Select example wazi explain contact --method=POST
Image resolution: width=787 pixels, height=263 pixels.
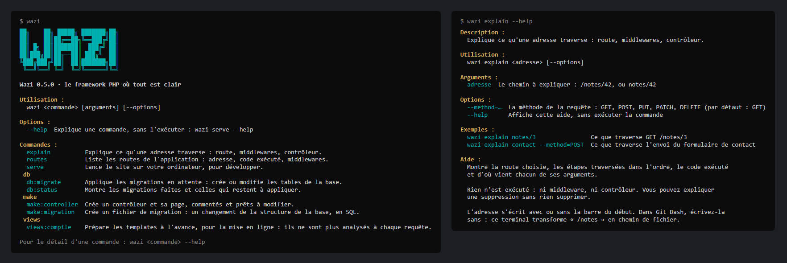click(x=526, y=145)
